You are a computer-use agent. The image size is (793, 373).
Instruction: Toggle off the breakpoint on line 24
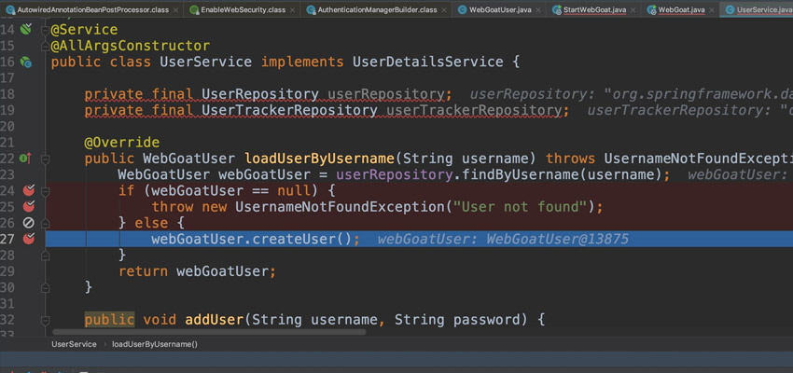[29, 191]
